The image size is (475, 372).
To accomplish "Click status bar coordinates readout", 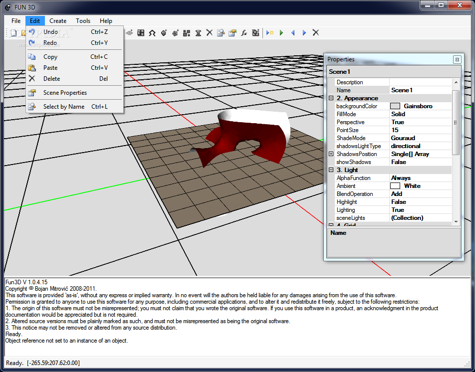I will (x=53, y=363).
